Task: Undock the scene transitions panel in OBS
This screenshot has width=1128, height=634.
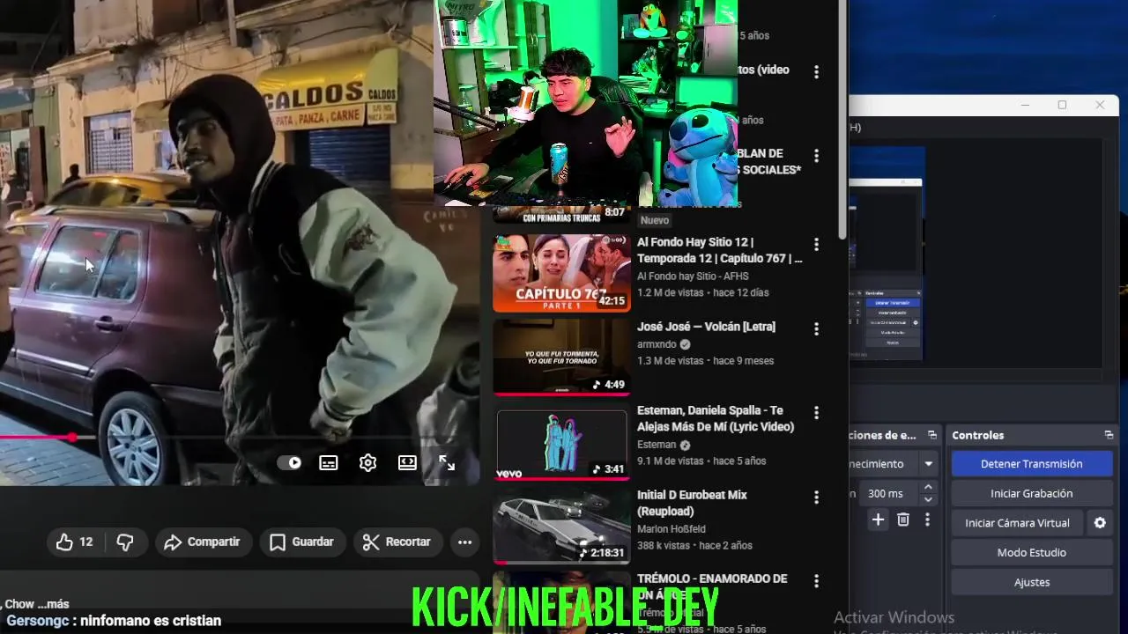Action: 932,435
